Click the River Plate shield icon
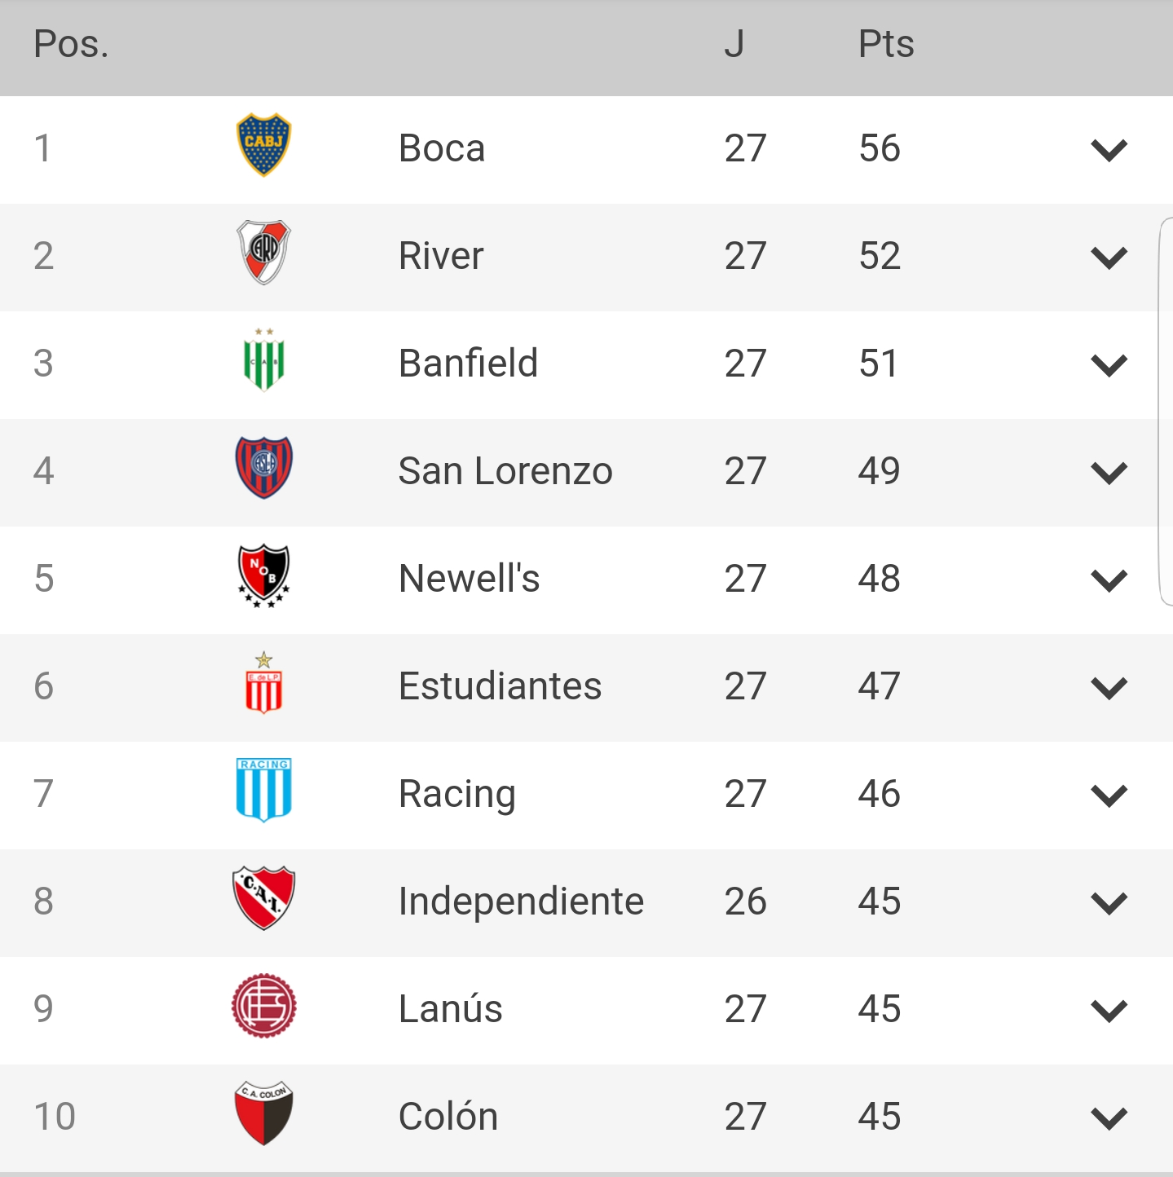 point(263,253)
